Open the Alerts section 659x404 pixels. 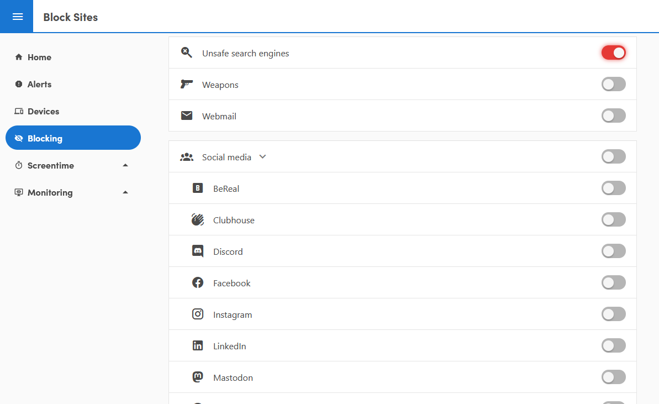point(73,84)
